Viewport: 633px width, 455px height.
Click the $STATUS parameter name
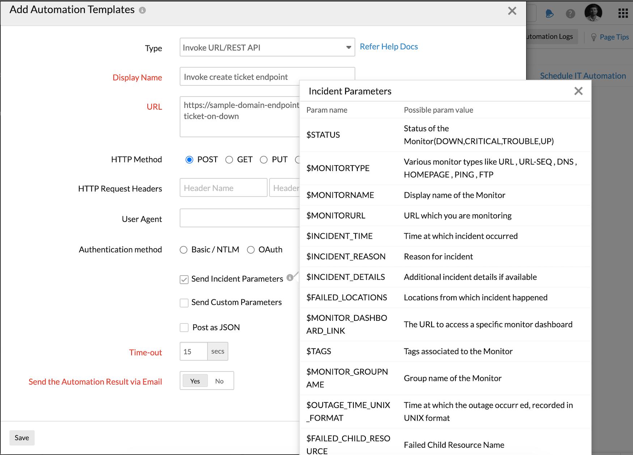tap(323, 135)
